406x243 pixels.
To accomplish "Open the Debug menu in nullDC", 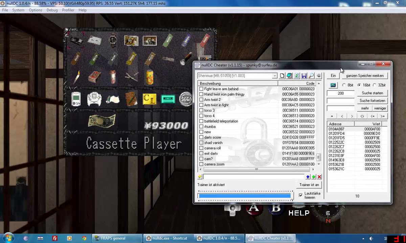I will (52, 10).
